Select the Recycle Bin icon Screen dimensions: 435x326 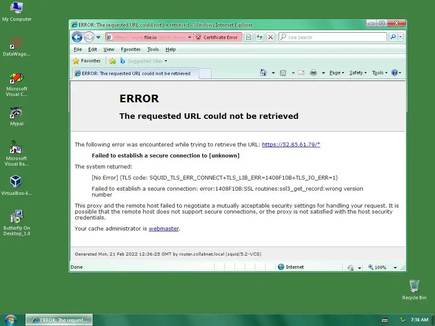coord(414,289)
